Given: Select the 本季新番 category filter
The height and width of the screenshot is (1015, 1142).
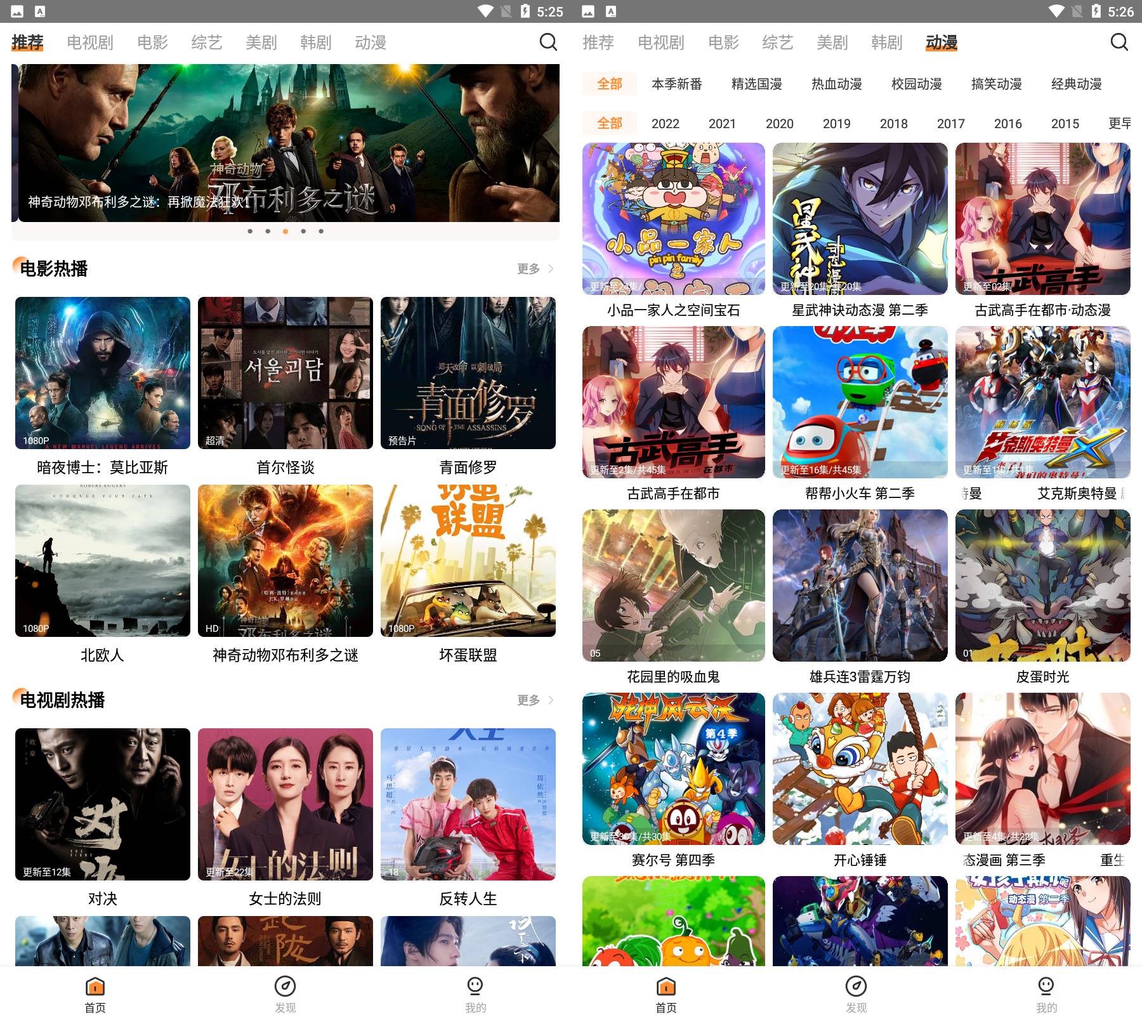Looking at the screenshot, I should pyautogui.click(x=676, y=84).
